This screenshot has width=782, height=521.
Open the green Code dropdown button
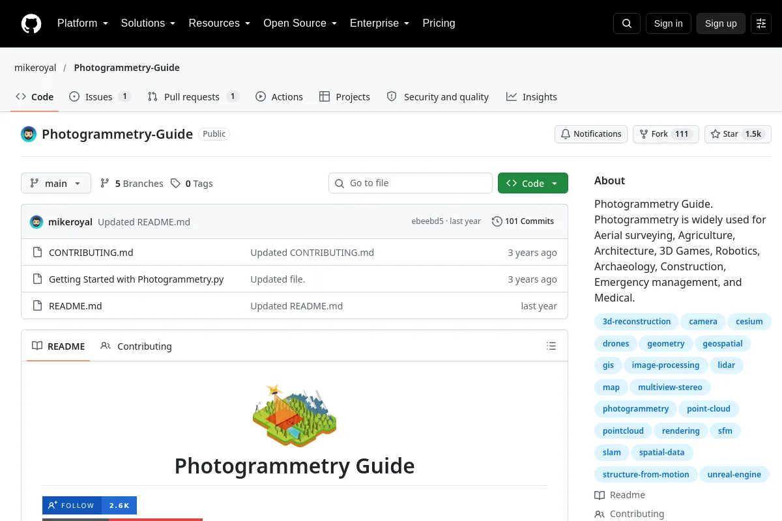point(533,184)
